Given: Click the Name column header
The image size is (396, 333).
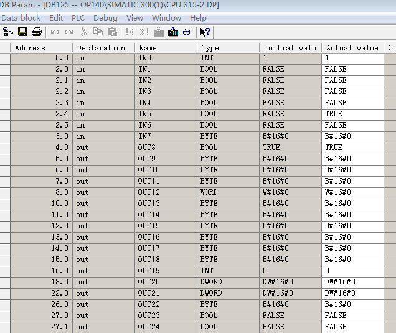Looking at the screenshot, I should 166,48.
